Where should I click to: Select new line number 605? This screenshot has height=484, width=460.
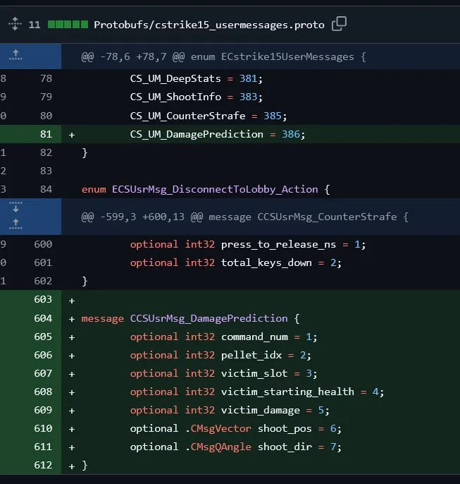pos(43,337)
